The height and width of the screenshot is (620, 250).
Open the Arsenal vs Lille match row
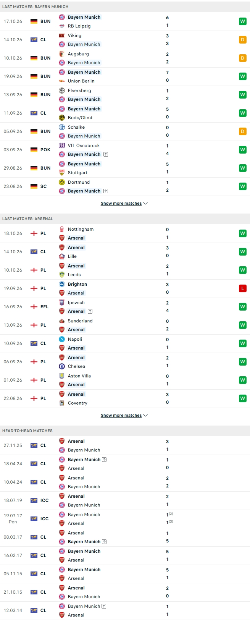pos(125,252)
